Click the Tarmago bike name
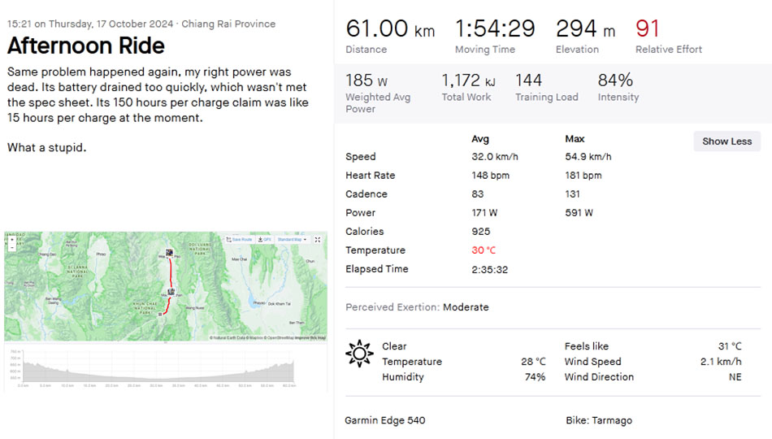772x439 pixels. tap(612, 420)
